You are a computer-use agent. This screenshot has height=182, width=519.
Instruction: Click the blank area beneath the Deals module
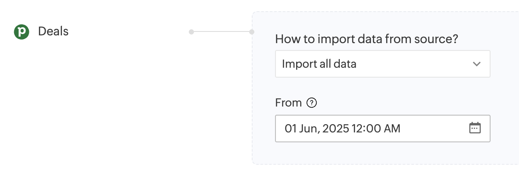(86, 108)
